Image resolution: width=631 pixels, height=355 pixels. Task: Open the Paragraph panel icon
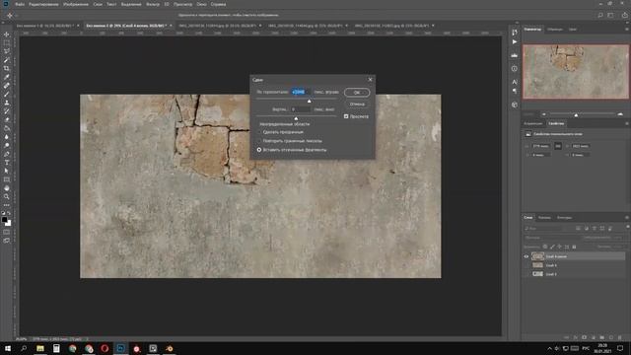515,91
